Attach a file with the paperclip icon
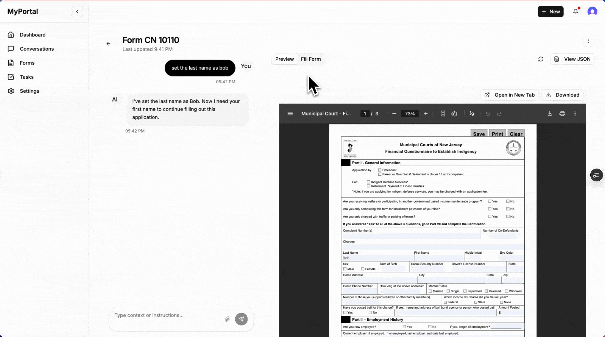The width and height of the screenshot is (605, 337). click(x=227, y=319)
